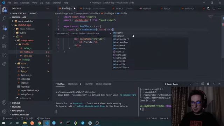Open Run and Debug view
The image size is (224, 126).
pyautogui.click(x=4, y=37)
